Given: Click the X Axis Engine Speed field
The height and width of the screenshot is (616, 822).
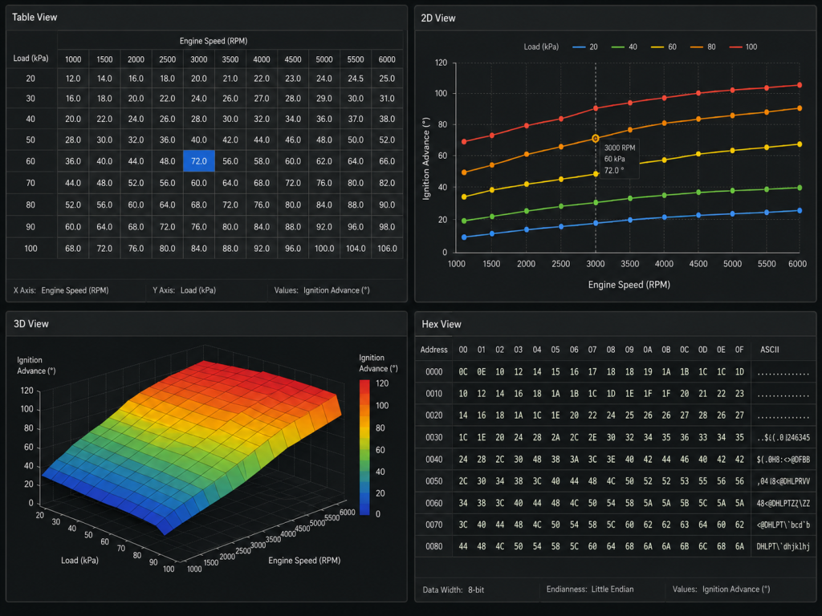Looking at the screenshot, I should click(61, 290).
